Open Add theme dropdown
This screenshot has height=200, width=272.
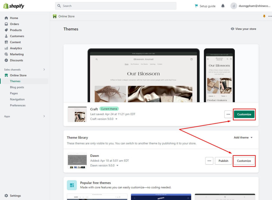(243, 138)
